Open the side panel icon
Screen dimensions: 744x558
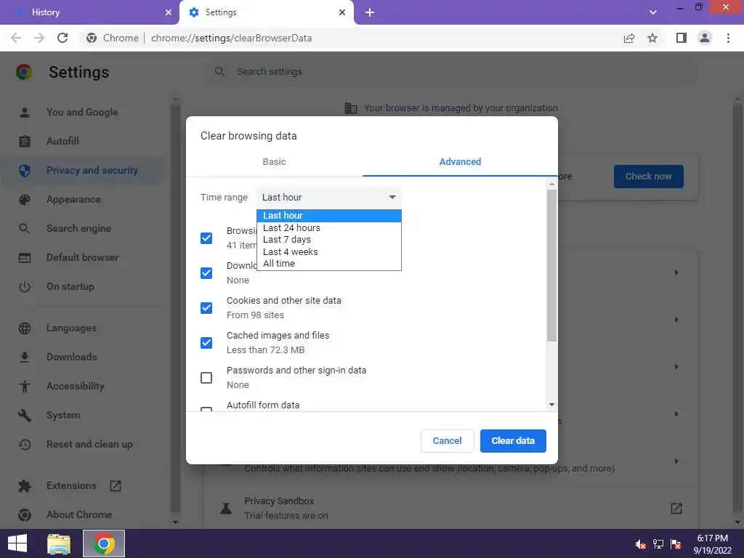tap(682, 38)
